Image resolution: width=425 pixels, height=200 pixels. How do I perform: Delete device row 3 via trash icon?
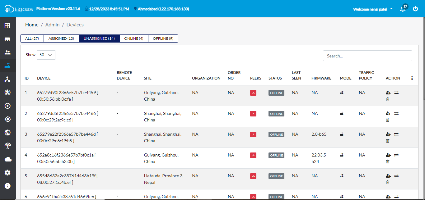tap(388, 141)
